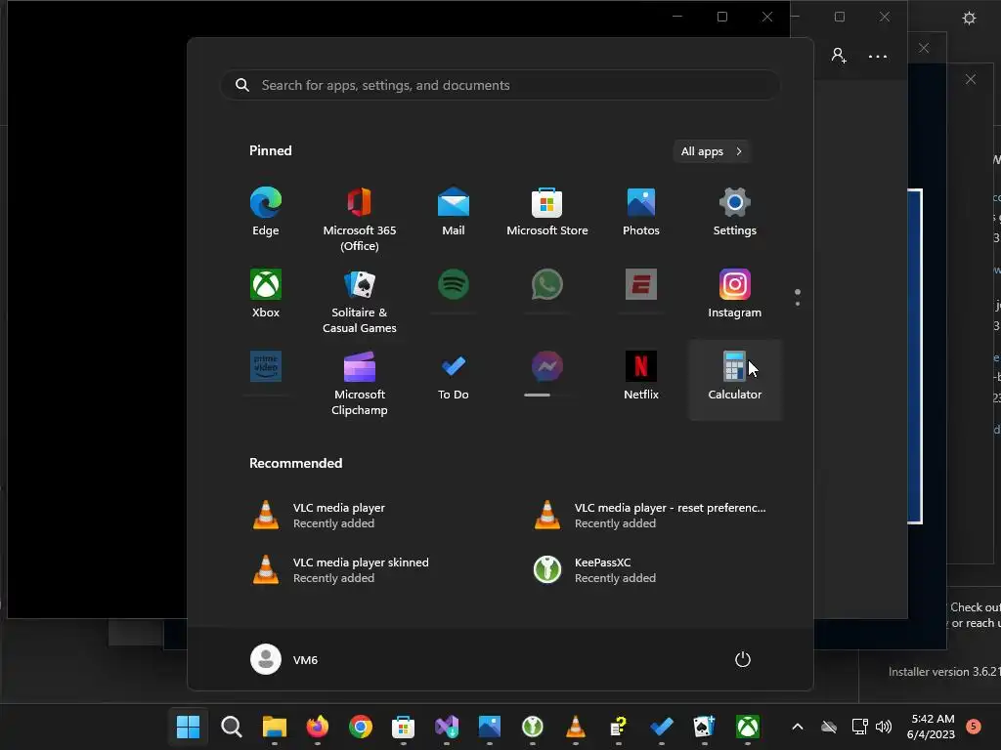Click the Windows Start button on taskbar

point(189,727)
